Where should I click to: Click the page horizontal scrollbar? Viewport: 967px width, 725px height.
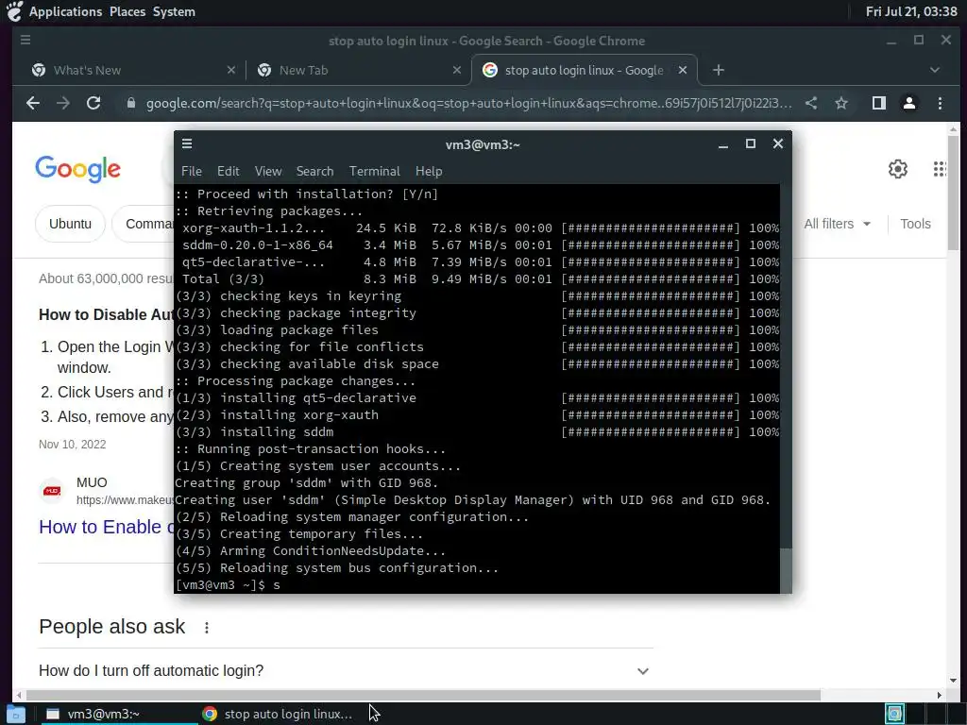point(423,696)
